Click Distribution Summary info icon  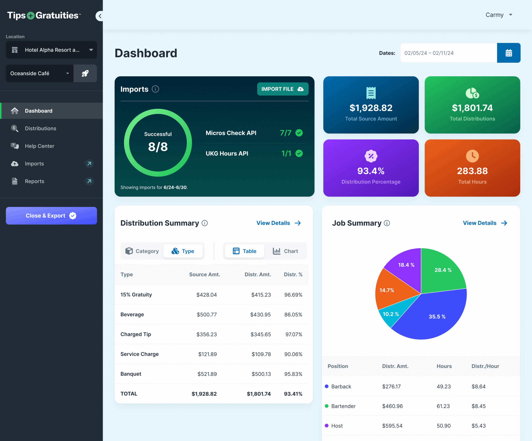click(x=205, y=223)
